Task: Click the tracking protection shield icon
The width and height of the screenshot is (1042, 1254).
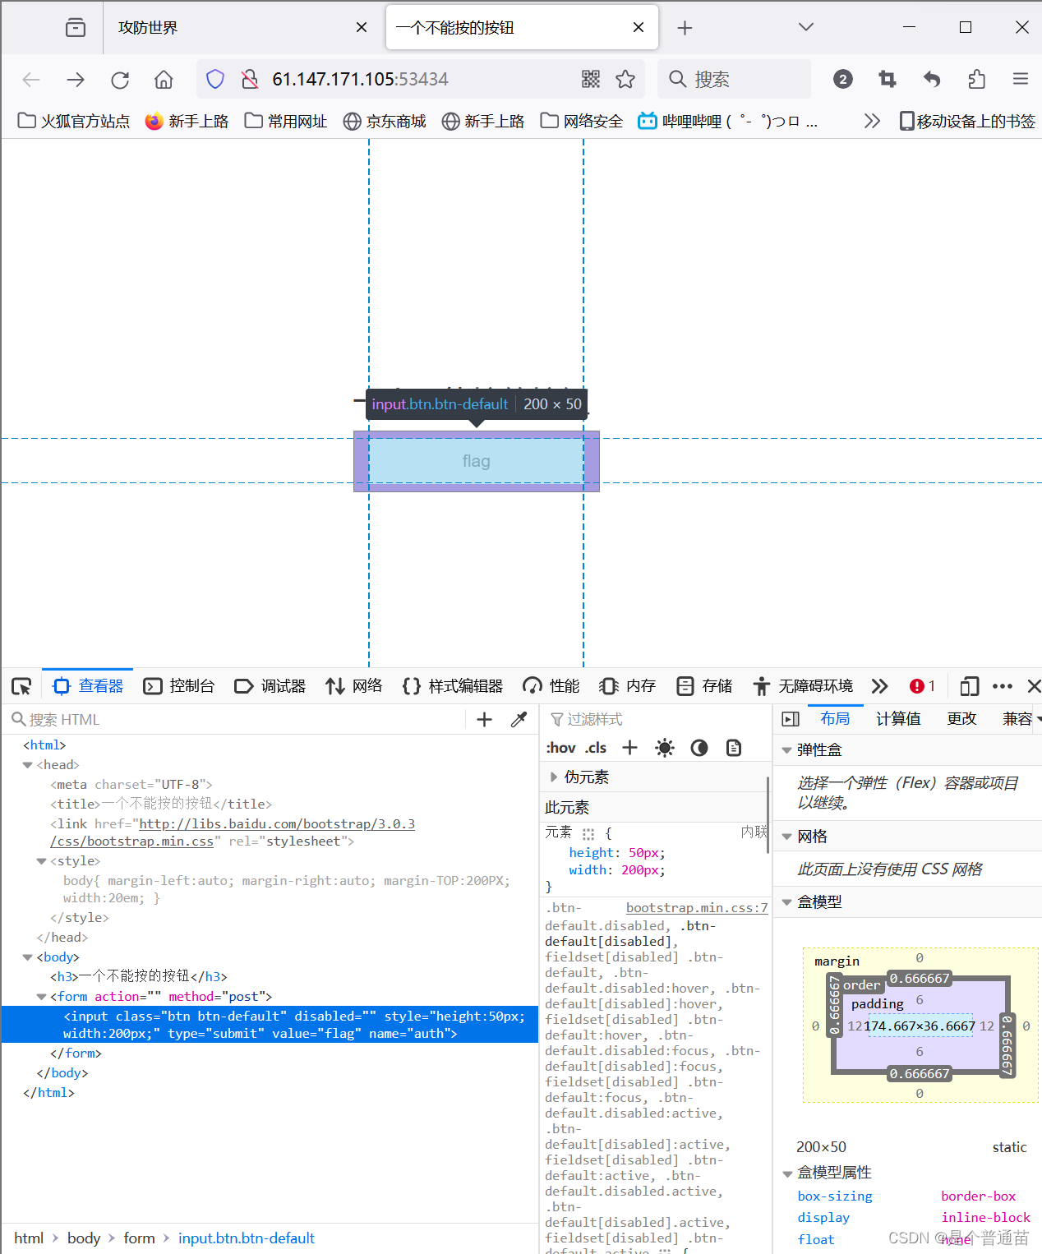Action: (214, 79)
